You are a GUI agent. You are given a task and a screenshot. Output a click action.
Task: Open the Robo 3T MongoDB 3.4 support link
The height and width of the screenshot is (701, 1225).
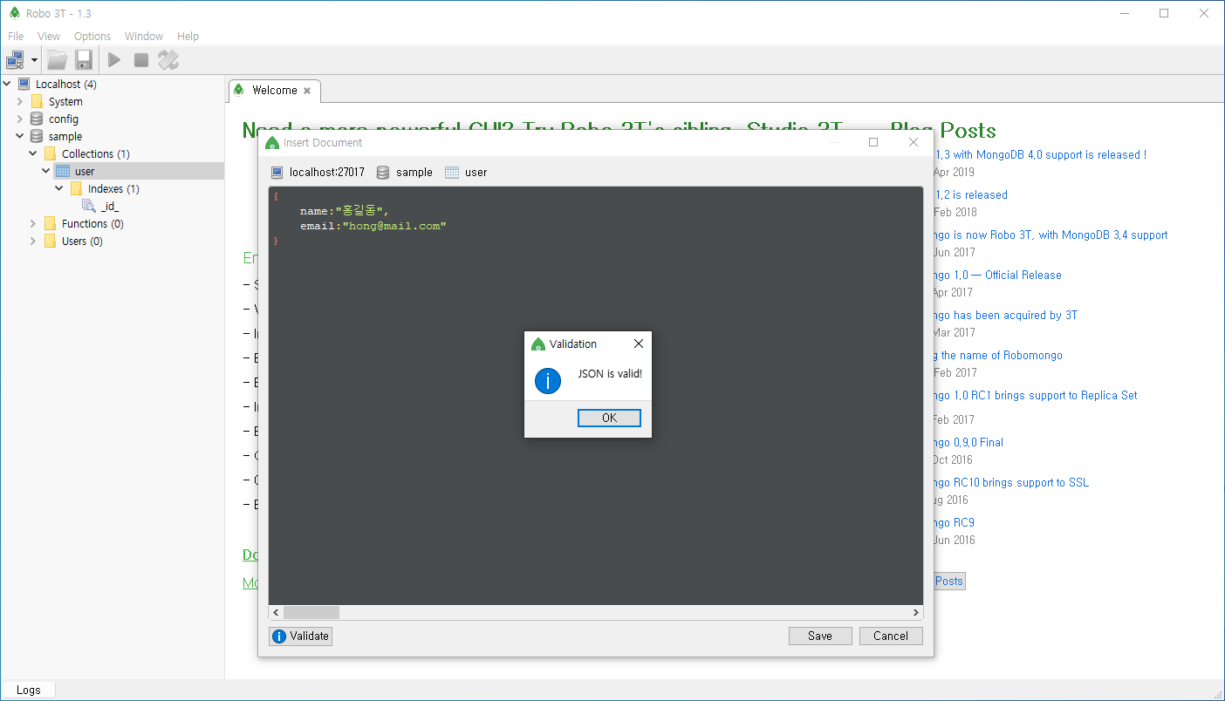click(1051, 235)
